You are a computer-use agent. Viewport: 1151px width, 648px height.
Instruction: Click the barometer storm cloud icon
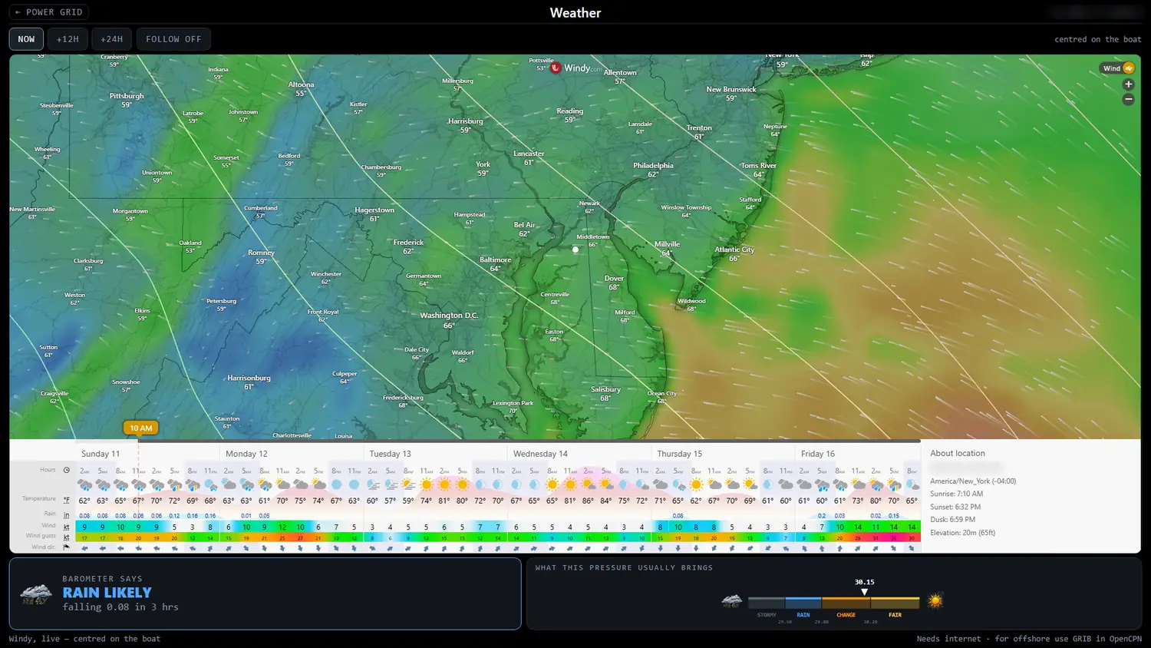pos(36,594)
